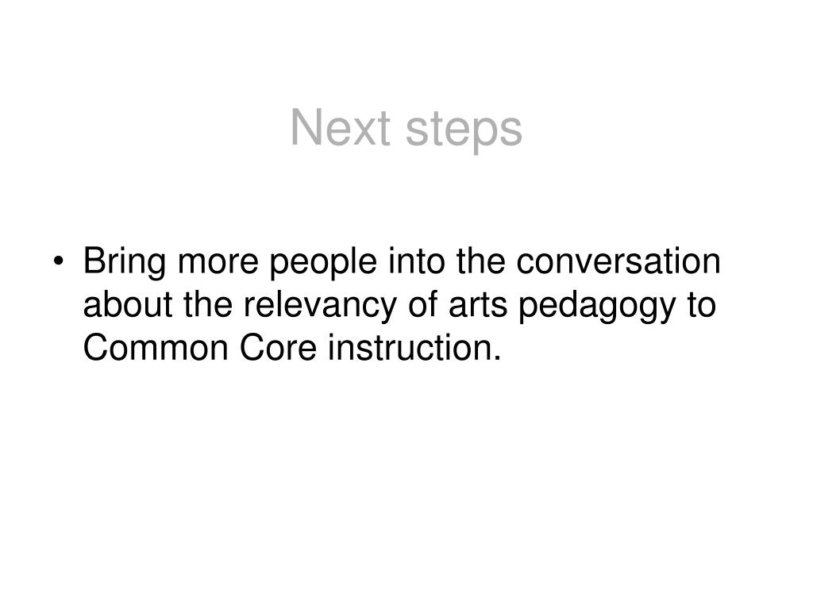The height and width of the screenshot is (610, 813).
Task: Click the "Next steps" slide title
Action: coord(406,129)
